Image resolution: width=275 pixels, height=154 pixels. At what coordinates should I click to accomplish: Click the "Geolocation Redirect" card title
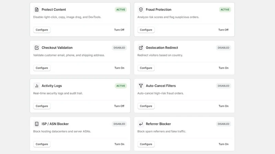point(162,48)
